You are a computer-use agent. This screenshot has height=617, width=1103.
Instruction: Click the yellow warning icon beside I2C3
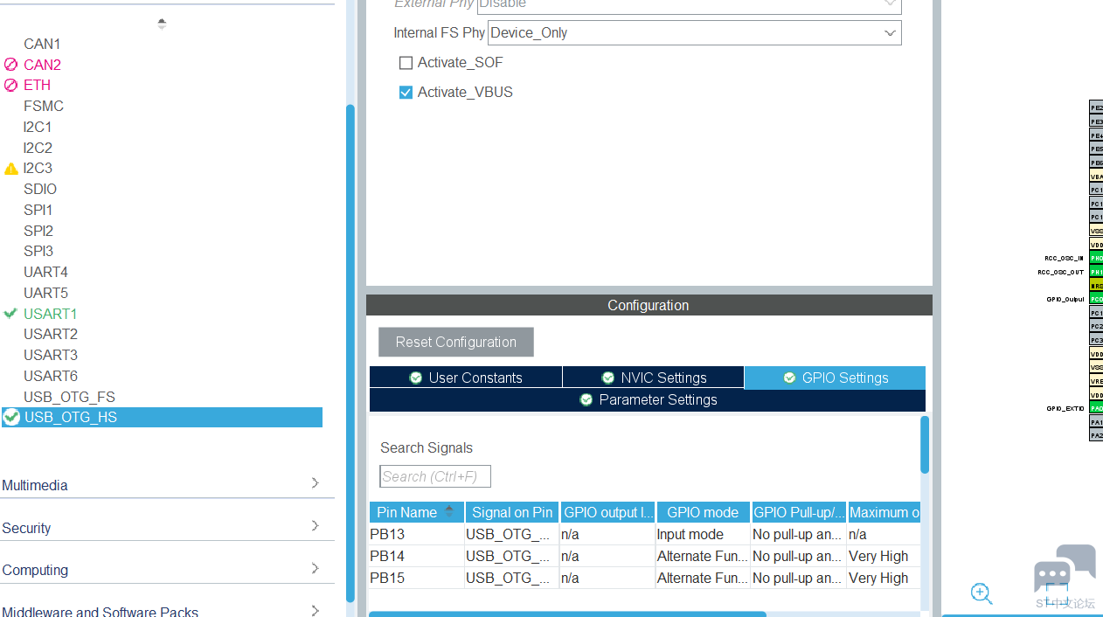(10, 169)
